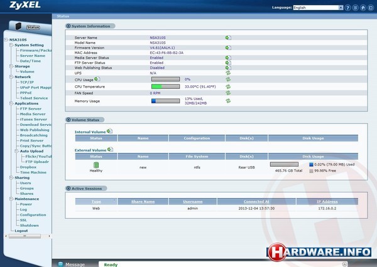377x267 pixels.
Task: Click the Message icon in the bottom bar
Action: click(x=60, y=264)
